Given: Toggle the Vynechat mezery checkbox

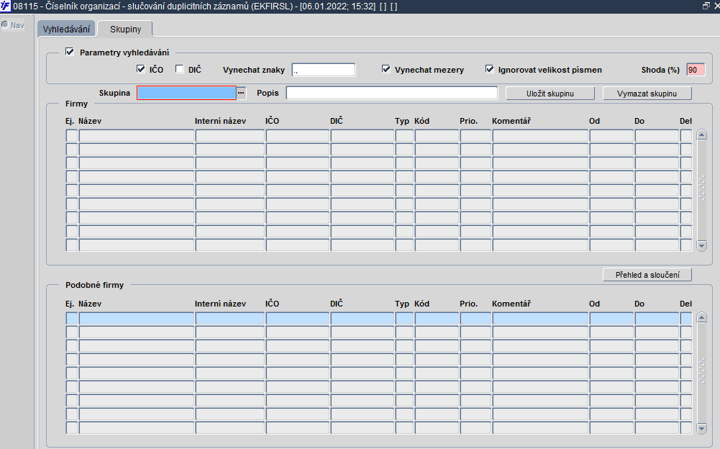Looking at the screenshot, I should tap(386, 69).
